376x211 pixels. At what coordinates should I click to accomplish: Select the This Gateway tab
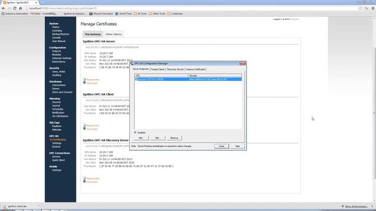click(x=93, y=34)
